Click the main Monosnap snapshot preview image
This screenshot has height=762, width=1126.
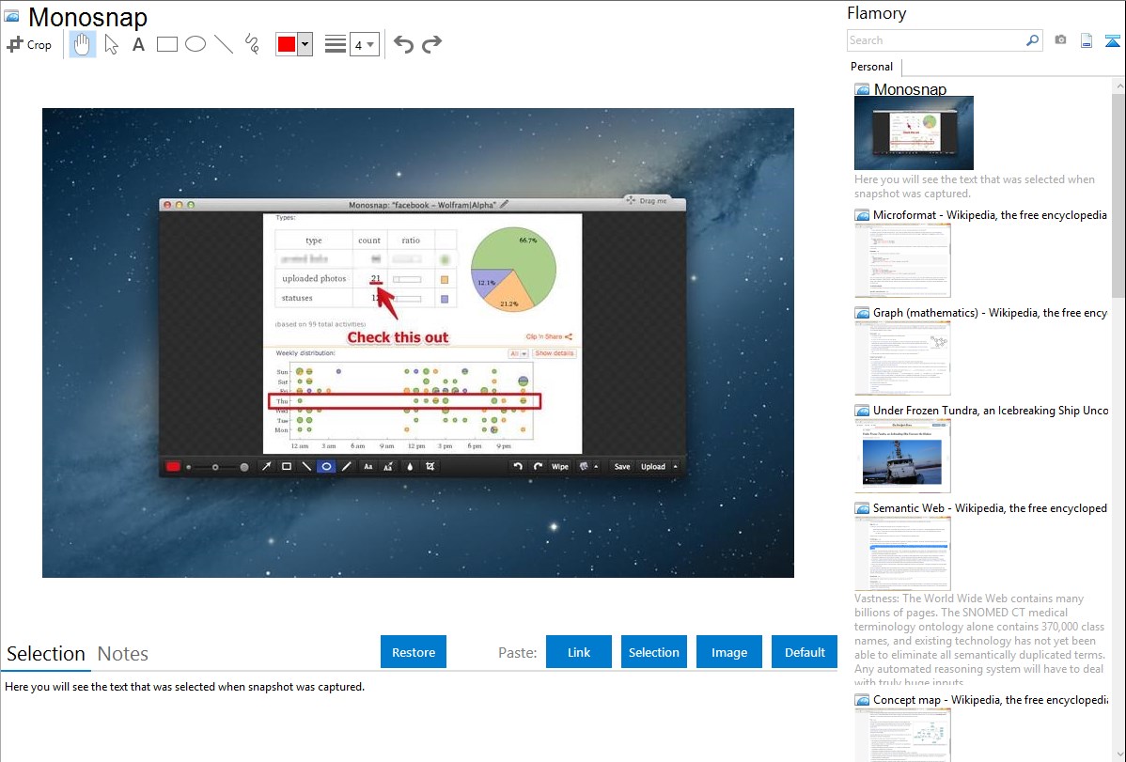(x=418, y=343)
